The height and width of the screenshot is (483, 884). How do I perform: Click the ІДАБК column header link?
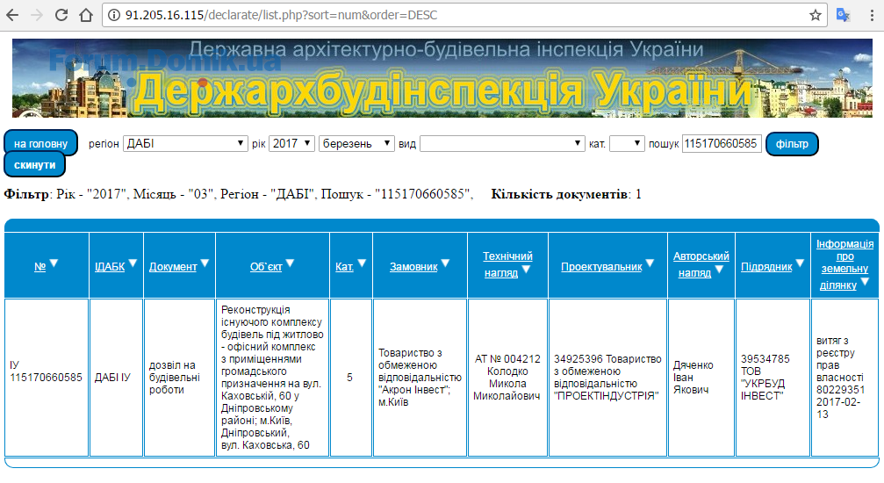(x=110, y=267)
